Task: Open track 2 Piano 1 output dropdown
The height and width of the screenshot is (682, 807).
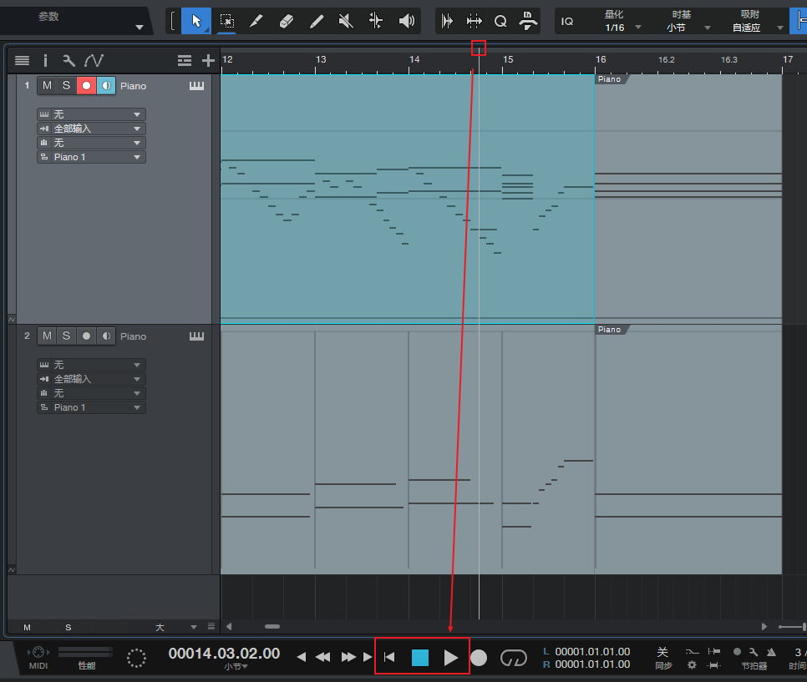Action: point(91,407)
